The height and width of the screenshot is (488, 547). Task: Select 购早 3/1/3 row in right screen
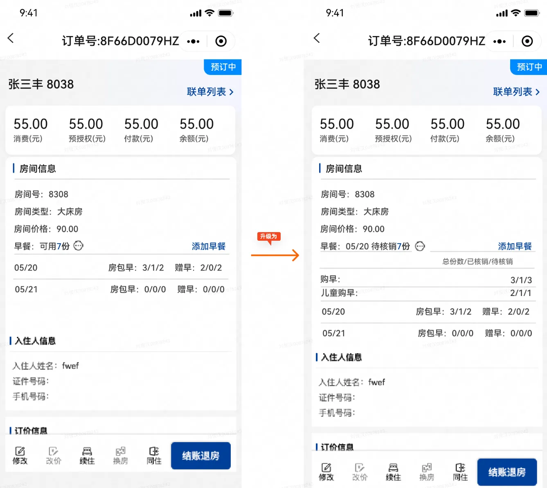click(428, 280)
